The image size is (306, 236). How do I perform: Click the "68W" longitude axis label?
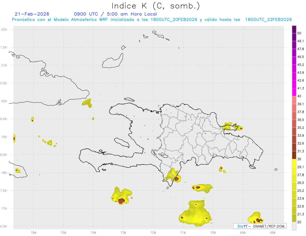(273, 233)
